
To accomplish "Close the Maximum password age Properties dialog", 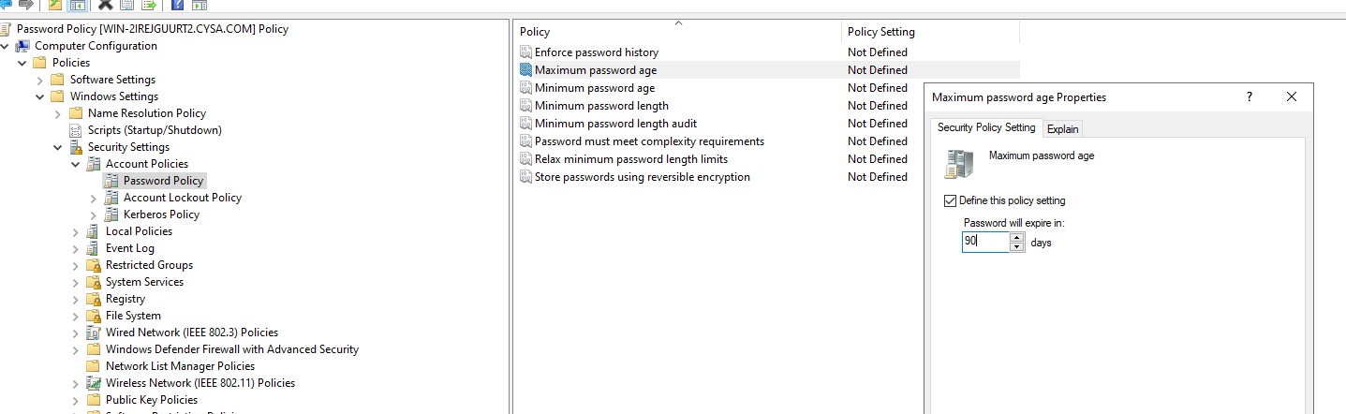I will [x=1292, y=96].
